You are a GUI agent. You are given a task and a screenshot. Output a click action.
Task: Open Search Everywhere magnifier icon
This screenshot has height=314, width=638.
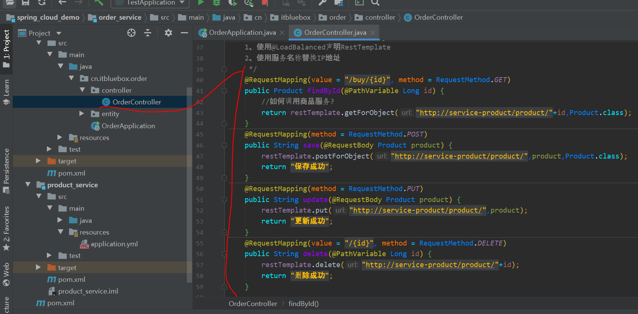[x=375, y=3]
